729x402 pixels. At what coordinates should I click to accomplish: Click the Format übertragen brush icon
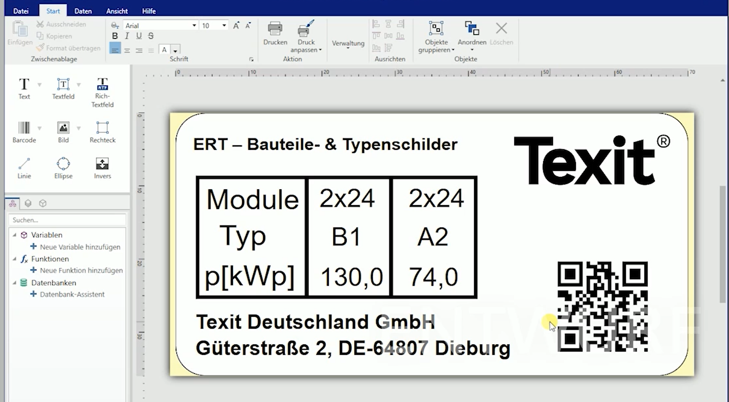[40, 48]
